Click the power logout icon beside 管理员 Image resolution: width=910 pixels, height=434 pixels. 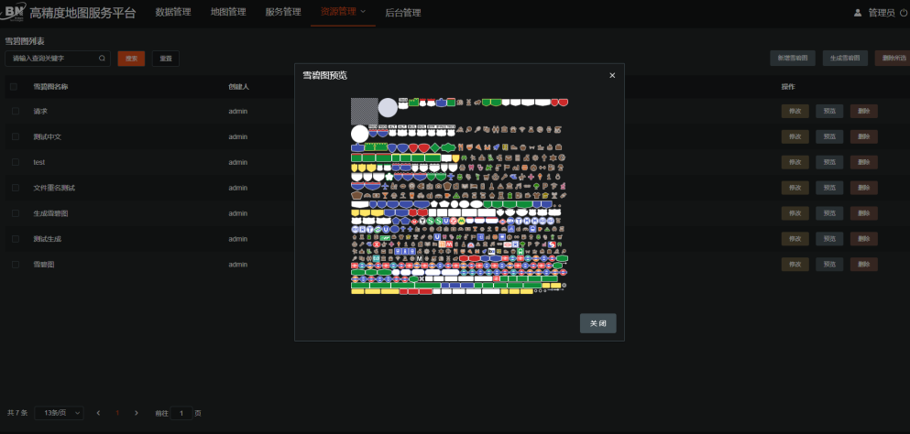(903, 13)
